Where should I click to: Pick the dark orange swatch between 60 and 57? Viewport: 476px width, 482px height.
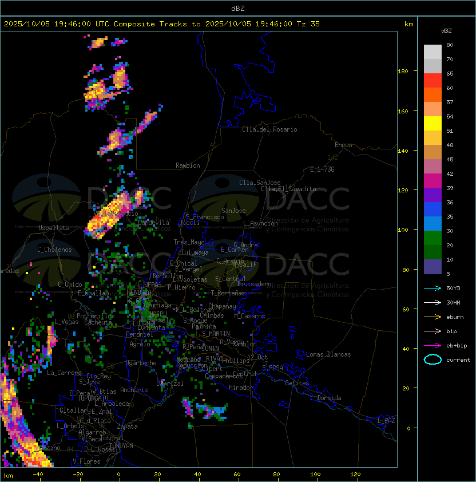point(433,94)
